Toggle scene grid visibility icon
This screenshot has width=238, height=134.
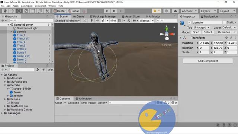pos(119,20)
